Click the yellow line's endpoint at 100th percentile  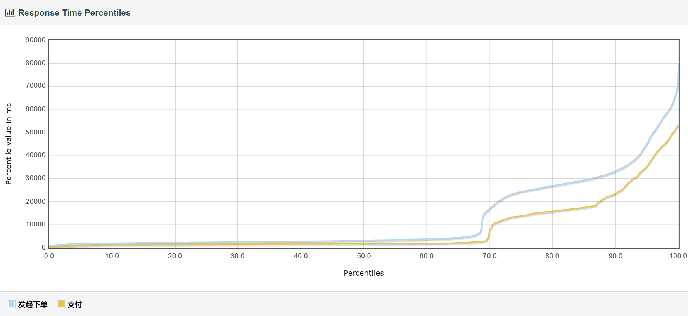coord(678,125)
